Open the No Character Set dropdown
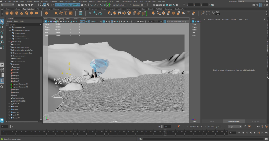This screenshot has width=269, height=141. (195, 127)
